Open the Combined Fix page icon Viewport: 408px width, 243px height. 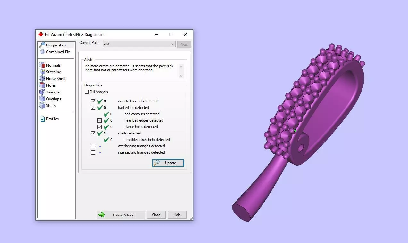[42, 52]
